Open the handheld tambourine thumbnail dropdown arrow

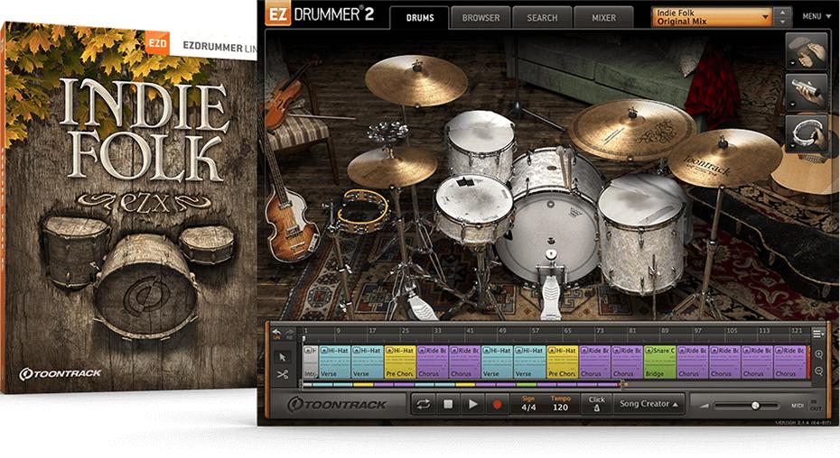pos(792,145)
